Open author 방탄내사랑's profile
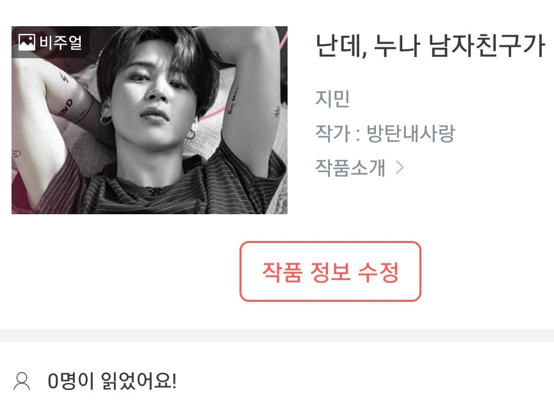Viewport: 554px width, 415px height. click(x=411, y=134)
